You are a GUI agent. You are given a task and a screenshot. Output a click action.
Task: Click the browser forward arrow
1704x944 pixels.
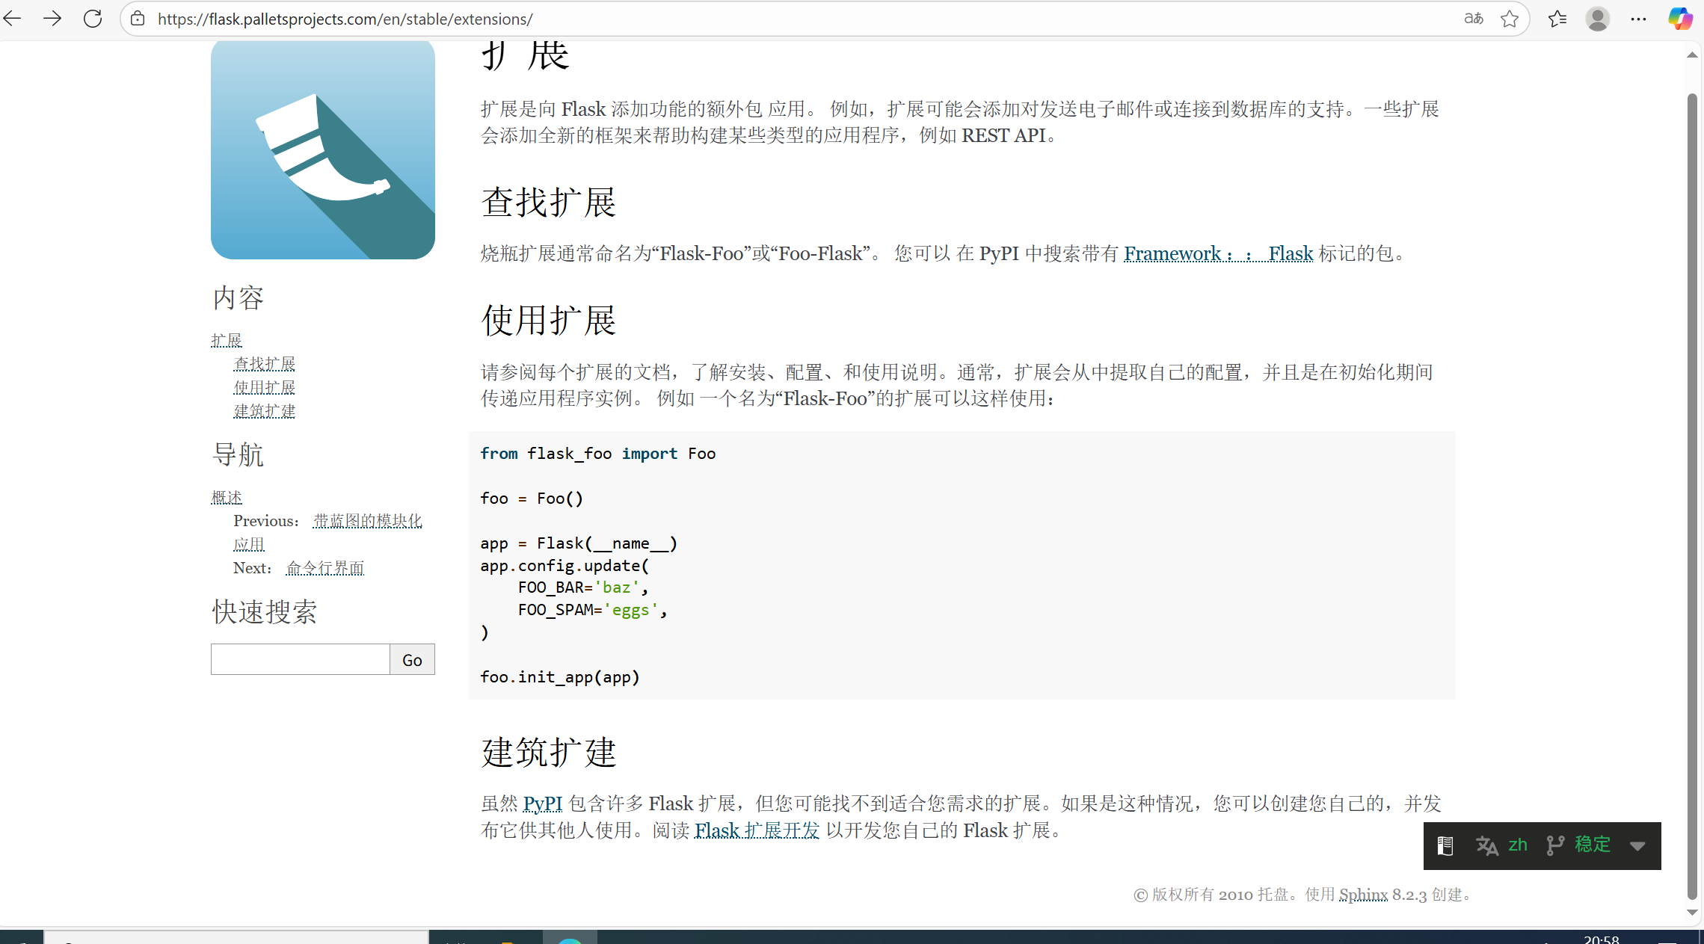[x=52, y=19]
